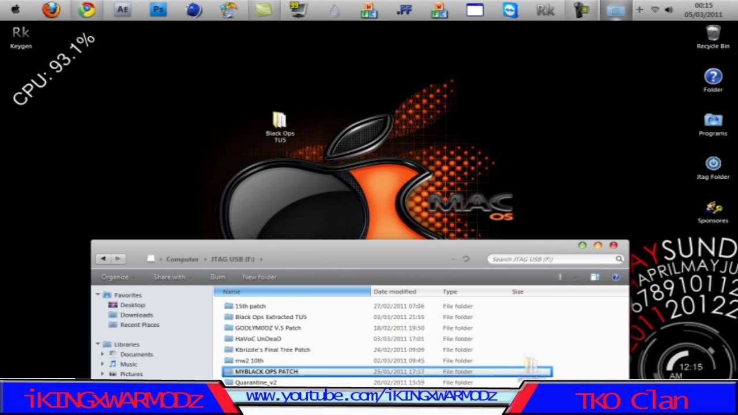Collapse the Favorites tree group

98,295
